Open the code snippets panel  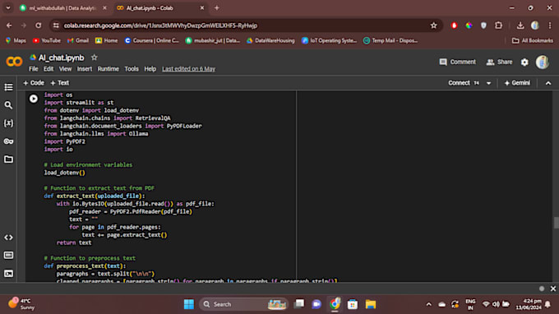point(8,238)
